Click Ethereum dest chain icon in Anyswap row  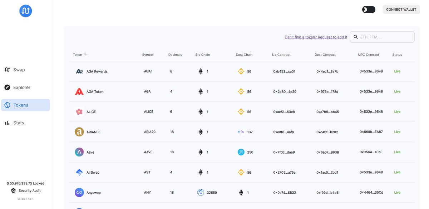coord(241,193)
